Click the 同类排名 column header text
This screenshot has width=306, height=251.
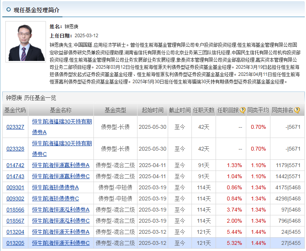283,110
